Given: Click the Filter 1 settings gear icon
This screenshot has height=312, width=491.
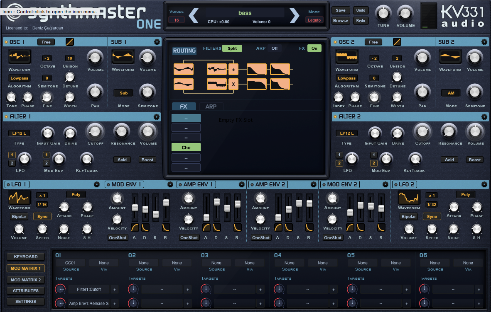Looking at the screenshot, I should pos(157,117).
